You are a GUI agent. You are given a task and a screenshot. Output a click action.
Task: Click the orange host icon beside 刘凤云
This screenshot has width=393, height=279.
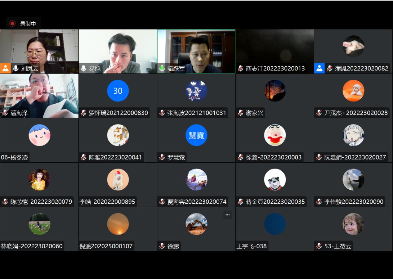pyautogui.click(x=6, y=68)
